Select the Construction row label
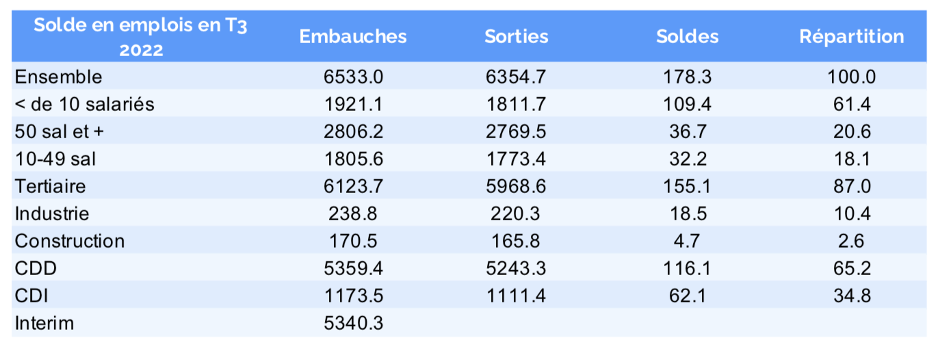Screen dimensions: 940x353 tap(70, 241)
